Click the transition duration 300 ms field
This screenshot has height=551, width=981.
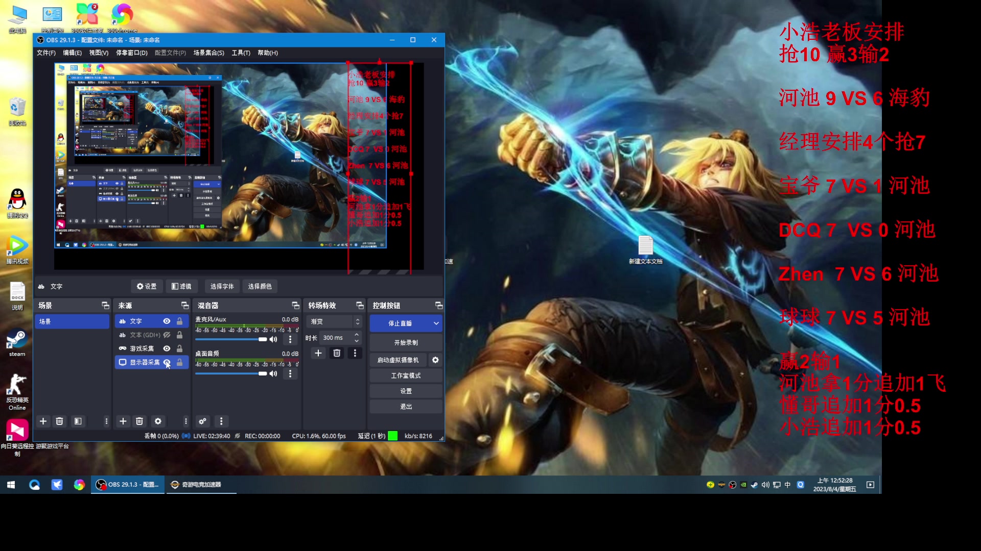336,338
